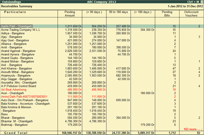
Task: Open Acme Trading Company W.L.L ledger
Action: (20, 30)
